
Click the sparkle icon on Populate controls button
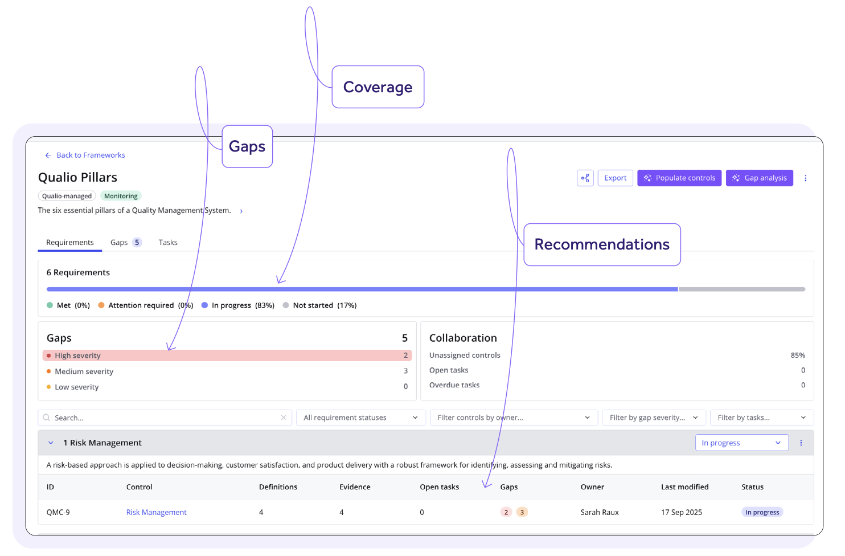647,178
